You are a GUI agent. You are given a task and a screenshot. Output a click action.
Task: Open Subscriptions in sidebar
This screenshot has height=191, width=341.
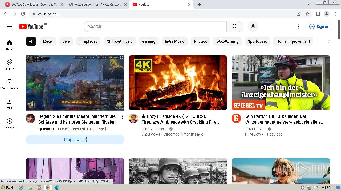click(10, 84)
